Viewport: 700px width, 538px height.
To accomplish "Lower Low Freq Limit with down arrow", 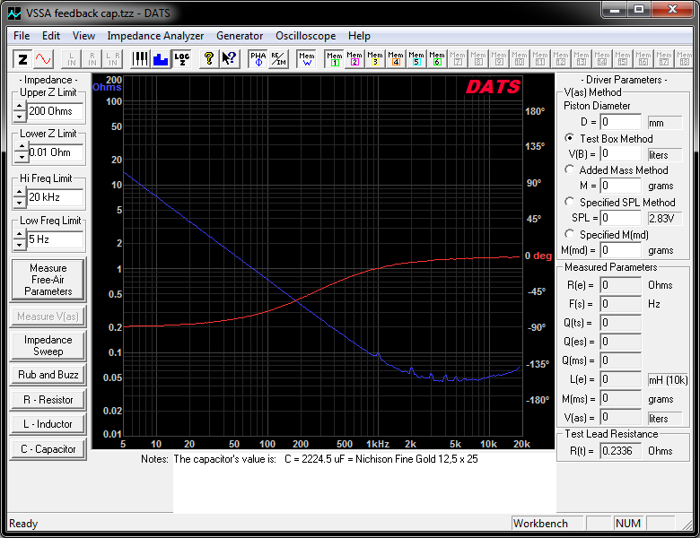I will point(19,245).
